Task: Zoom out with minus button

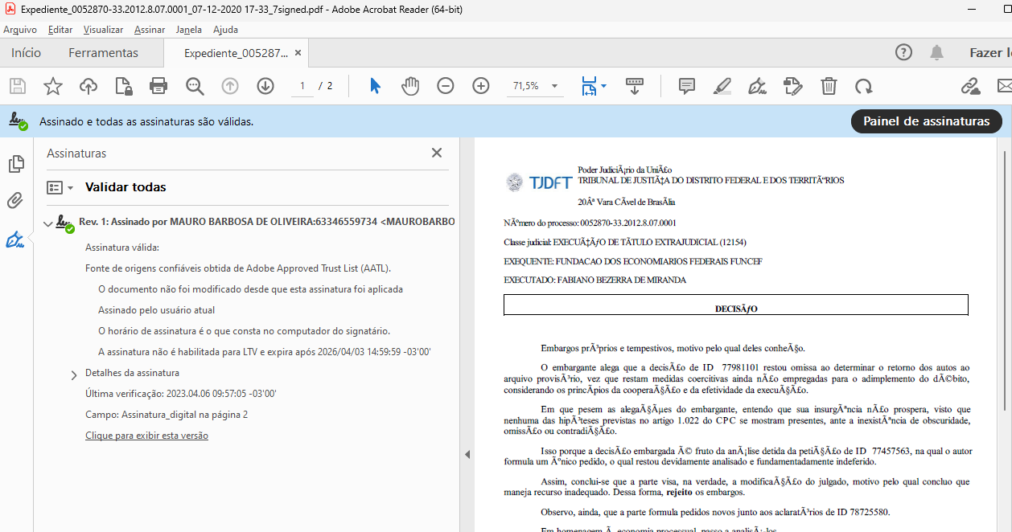Action: click(x=446, y=86)
